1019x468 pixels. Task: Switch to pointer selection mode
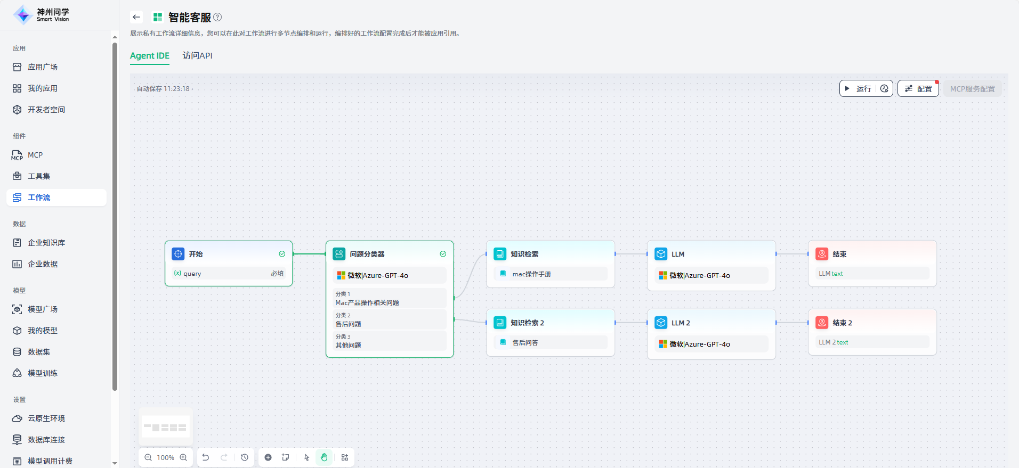point(306,457)
